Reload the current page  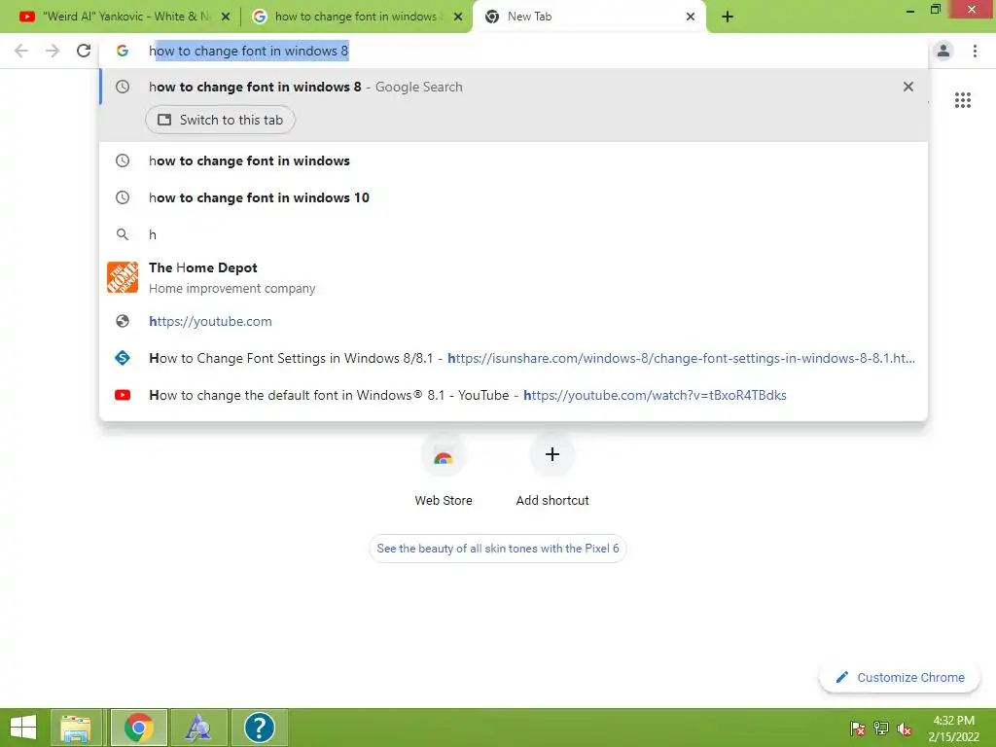(84, 51)
